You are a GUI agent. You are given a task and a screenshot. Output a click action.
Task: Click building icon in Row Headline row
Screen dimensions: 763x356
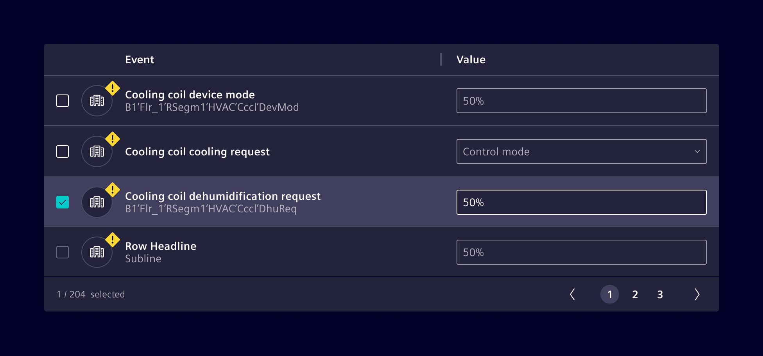97,252
